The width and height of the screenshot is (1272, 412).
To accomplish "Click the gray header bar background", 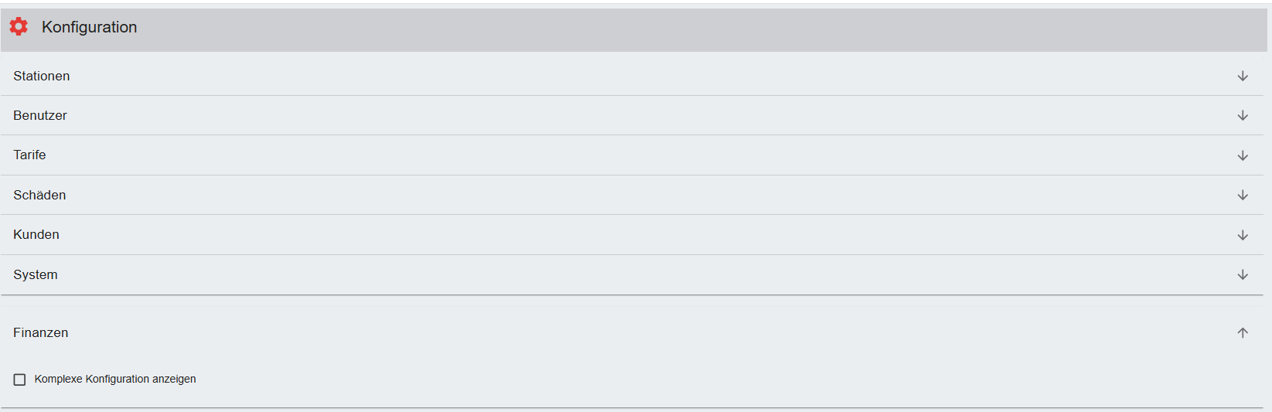I will pyautogui.click(x=619, y=29).
